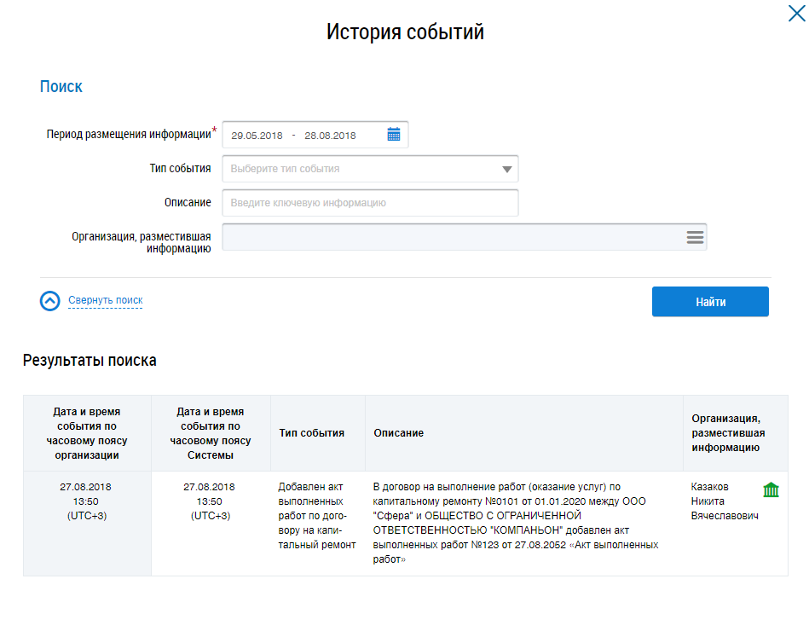809x631 pixels.
Task: Select the Казаков Никита Вячеславович cell
Action: click(724, 501)
